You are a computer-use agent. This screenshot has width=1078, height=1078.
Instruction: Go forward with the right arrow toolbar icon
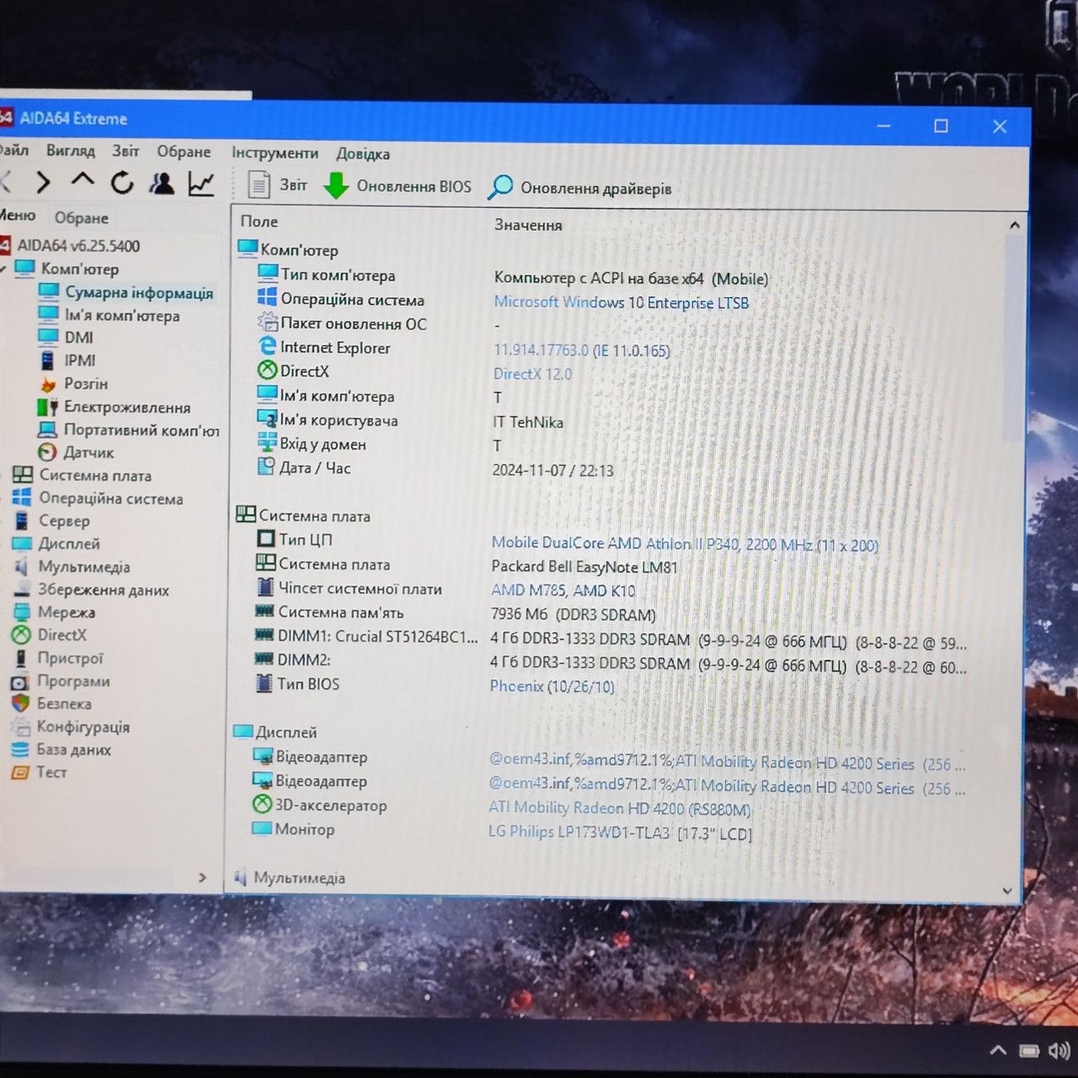(43, 181)
